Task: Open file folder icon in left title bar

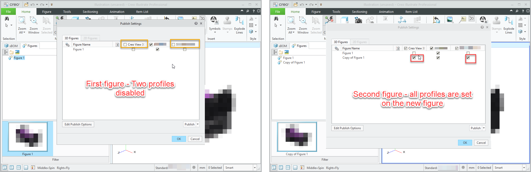Action: tap(26, 5)
